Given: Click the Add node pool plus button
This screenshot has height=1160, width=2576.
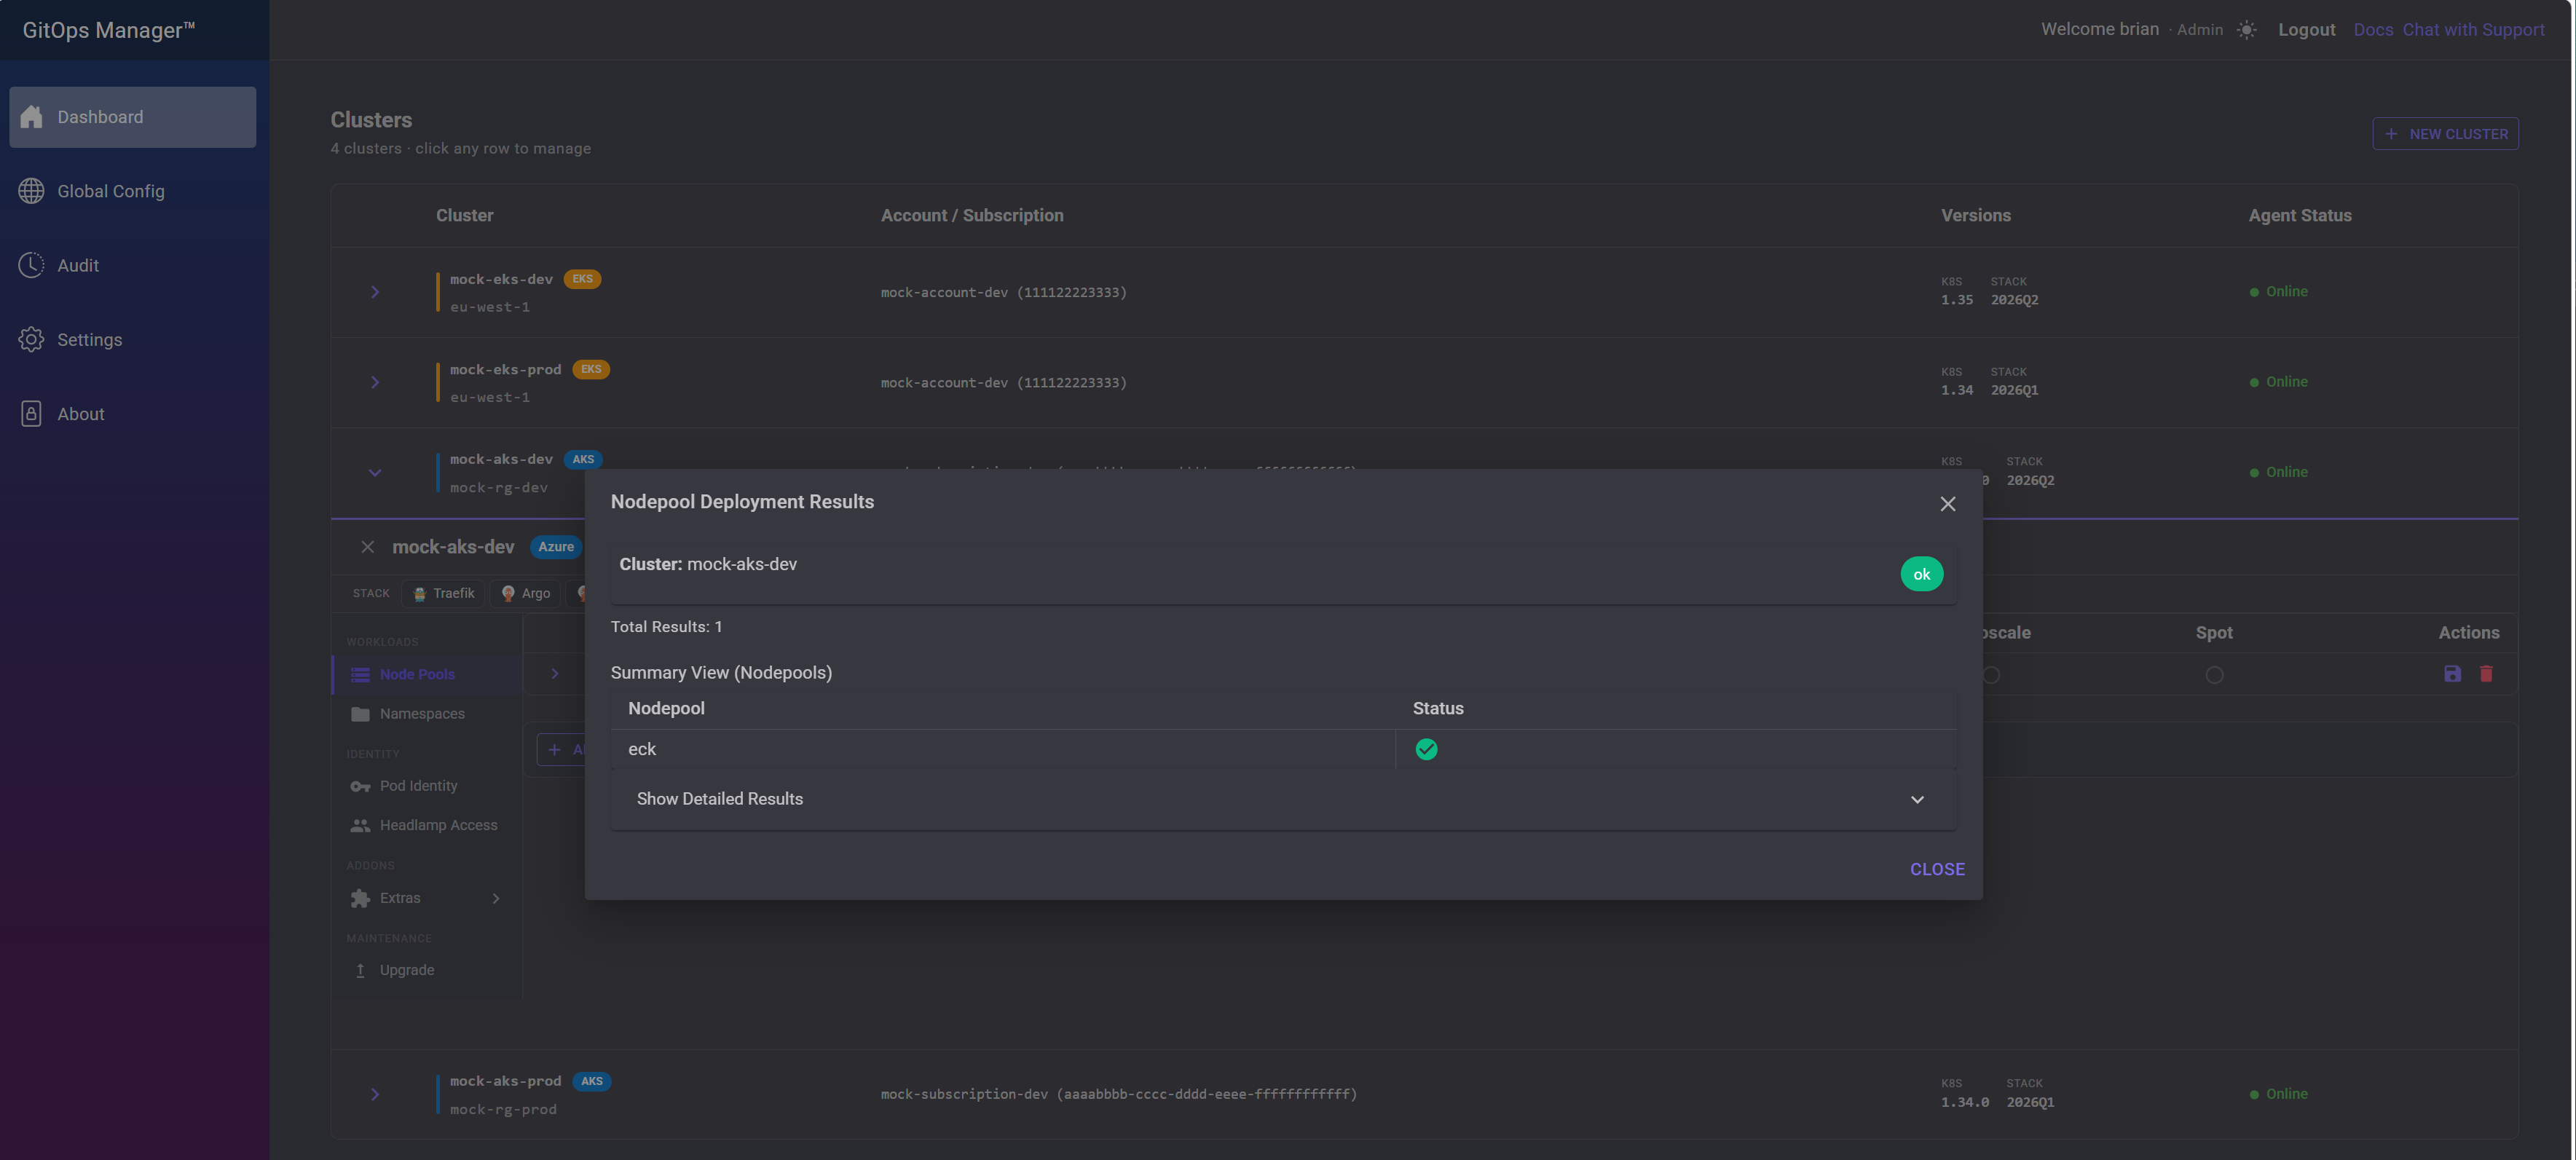Looking at the screenshot, I should (x=562, y=750).
